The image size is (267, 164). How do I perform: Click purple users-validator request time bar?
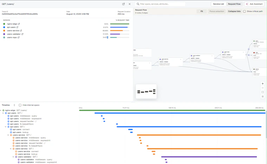120,34
